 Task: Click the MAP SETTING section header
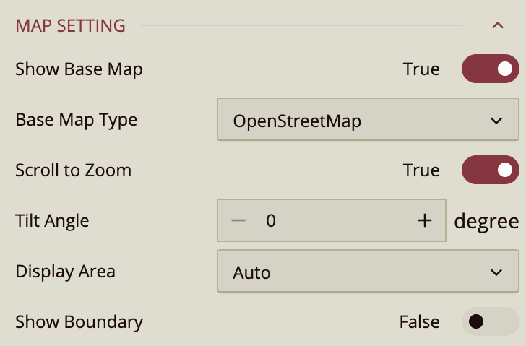(x=70, y=26)
